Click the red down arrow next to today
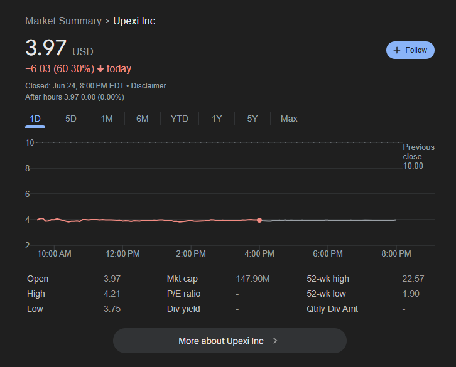Viewport: 456px width, 367px height. pyautogui.click(x=100, y=68)
